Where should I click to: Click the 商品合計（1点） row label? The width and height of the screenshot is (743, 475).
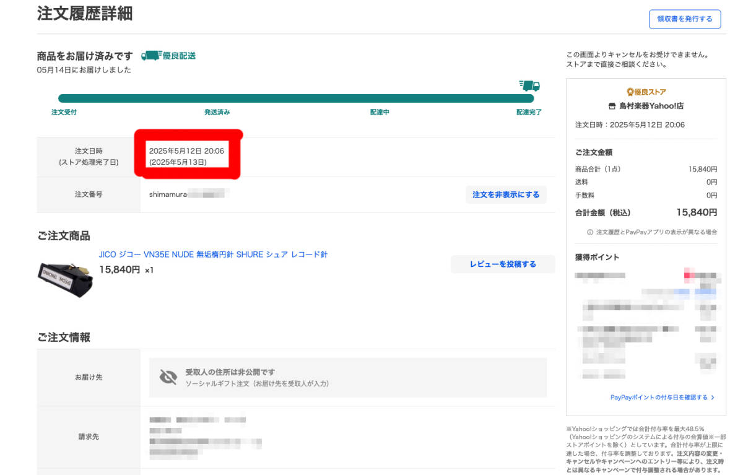point(597,169)
